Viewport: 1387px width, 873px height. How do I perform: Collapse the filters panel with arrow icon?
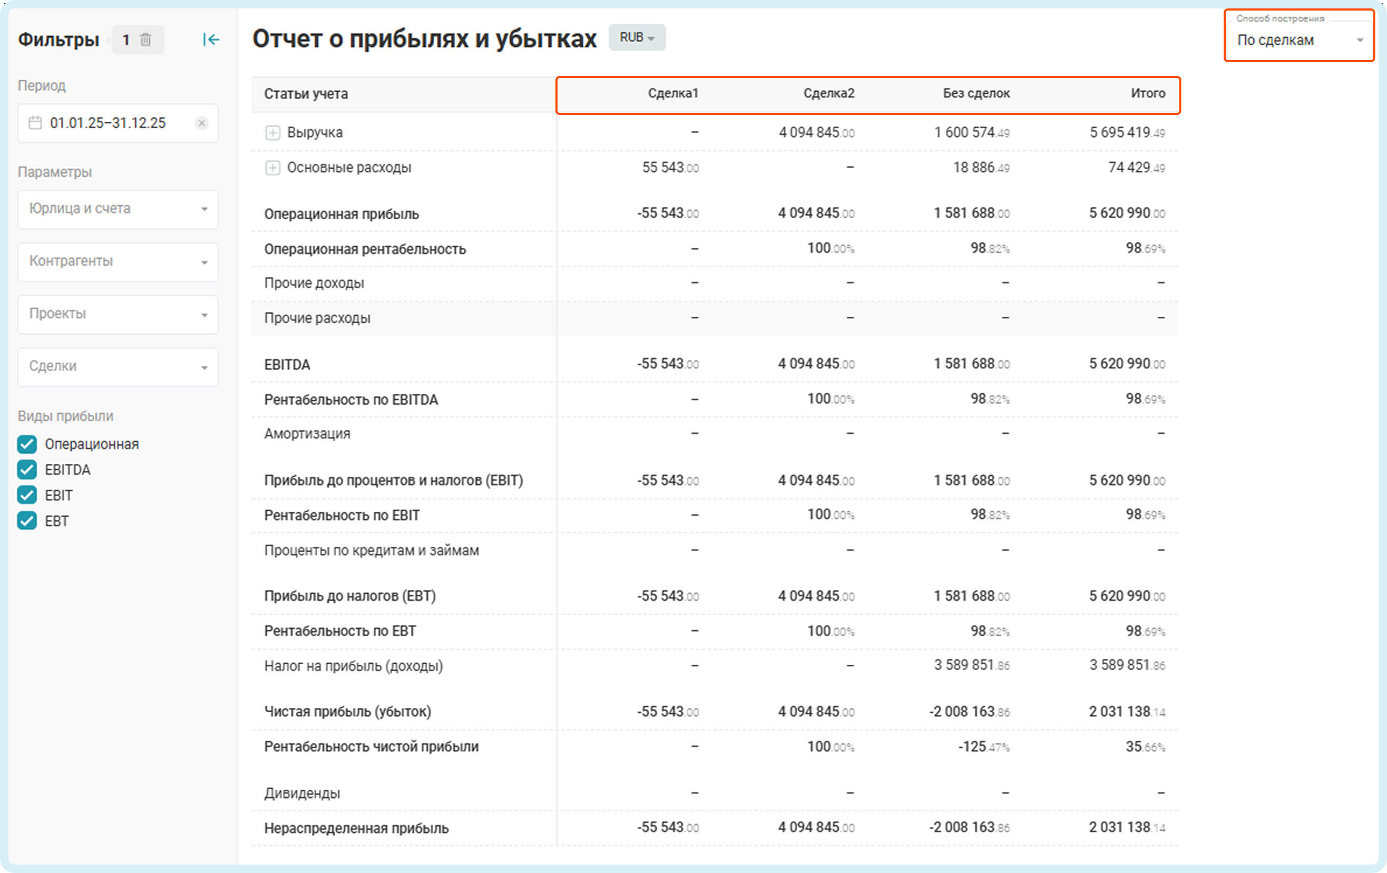pyautogui.click(x=211, y=40)
